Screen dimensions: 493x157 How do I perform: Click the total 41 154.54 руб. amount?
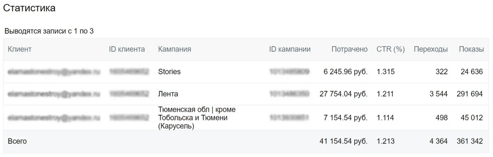click(x=344, y=141)
